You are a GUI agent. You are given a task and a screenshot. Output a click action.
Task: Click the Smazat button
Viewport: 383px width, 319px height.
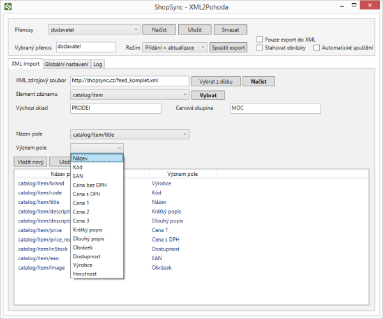tap(230, 29)
